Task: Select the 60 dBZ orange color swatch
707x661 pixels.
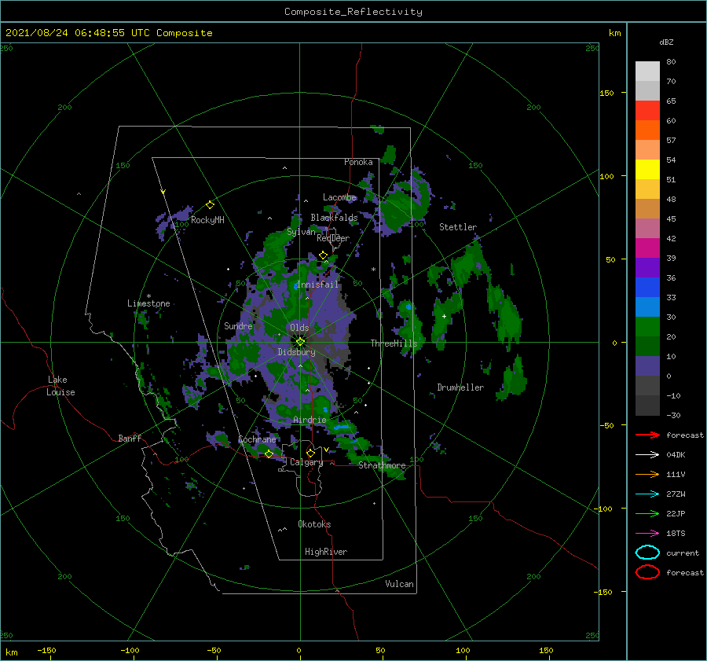Action: pyautogui.click(x=647, y=130)
